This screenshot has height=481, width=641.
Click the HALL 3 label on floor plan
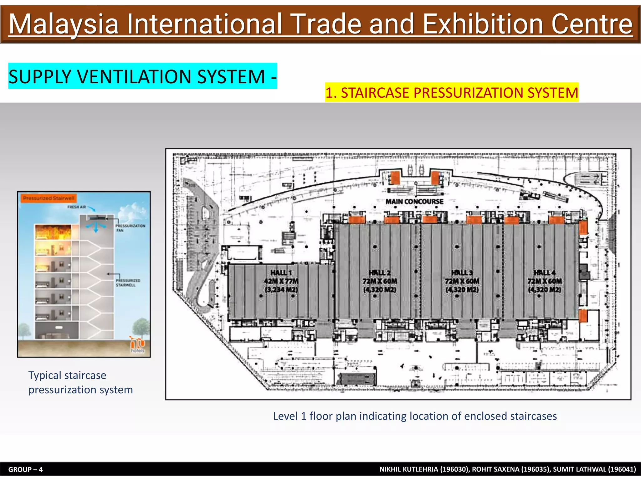click(462, 281)
